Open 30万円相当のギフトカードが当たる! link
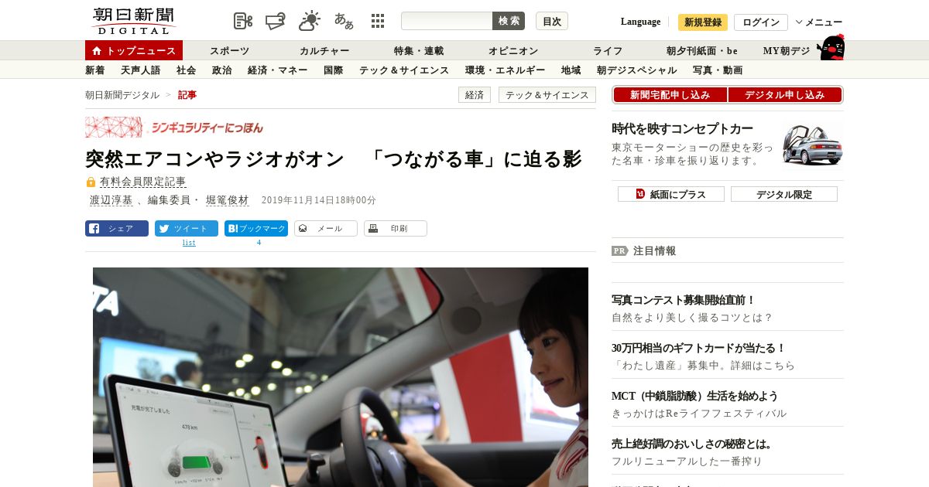This screenshot has height=487, width=929. [x=699, y=348]
